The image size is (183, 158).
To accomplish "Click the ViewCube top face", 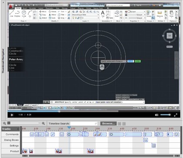I will point(169,36).
